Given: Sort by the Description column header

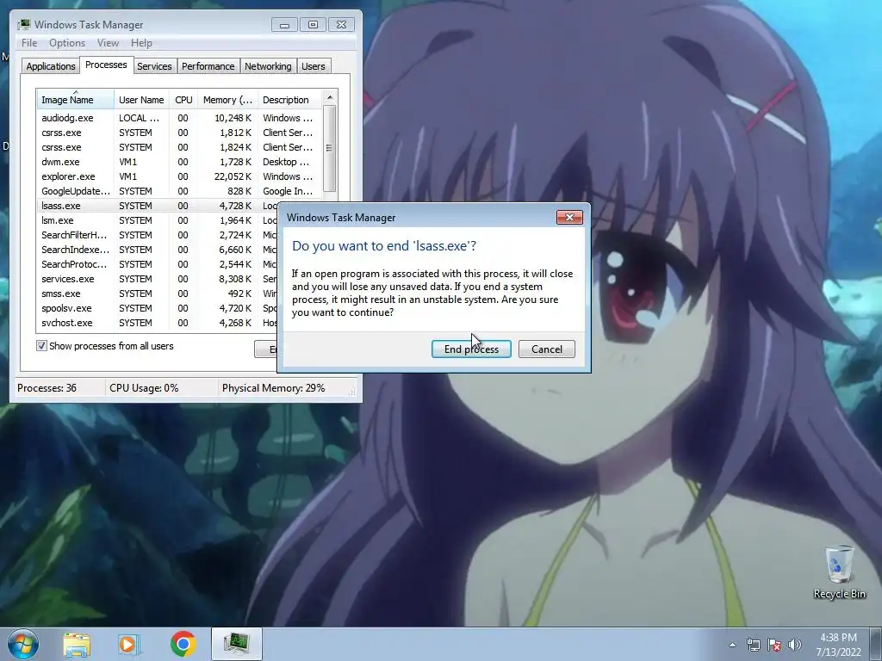Looking at the screenshot, I should [289, 100].
